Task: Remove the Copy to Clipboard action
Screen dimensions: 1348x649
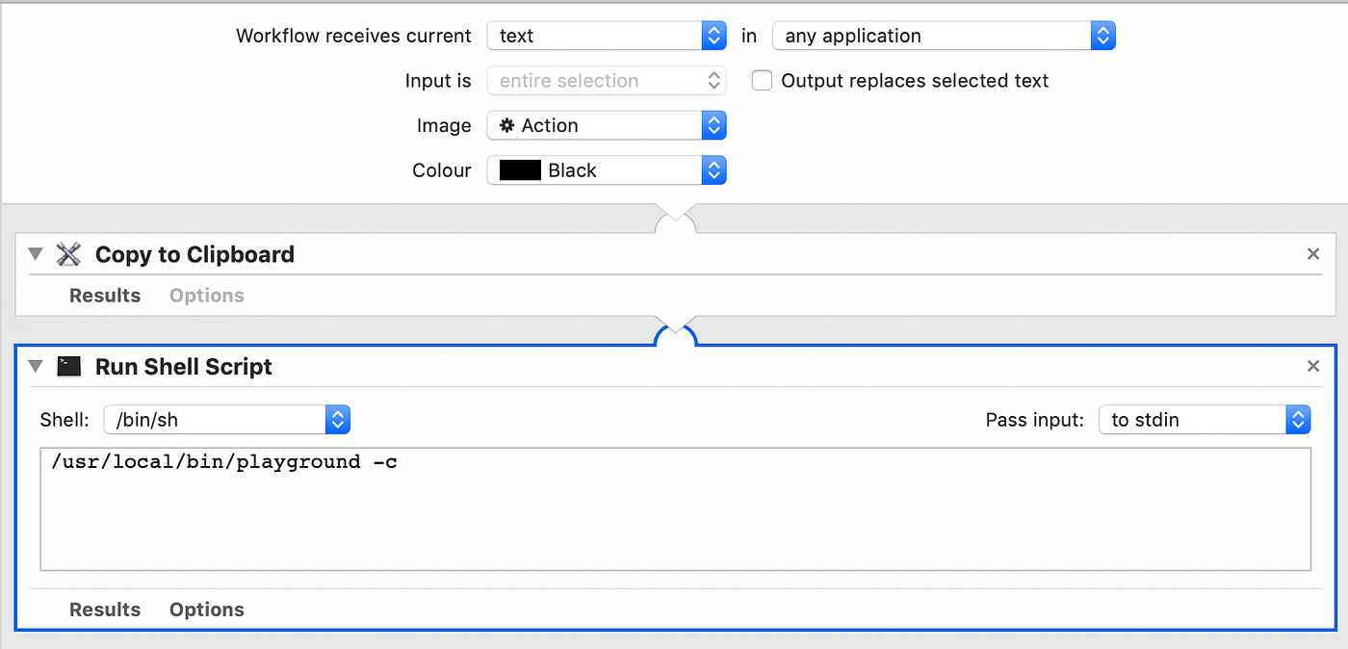Action: [x=1312, y=254]
